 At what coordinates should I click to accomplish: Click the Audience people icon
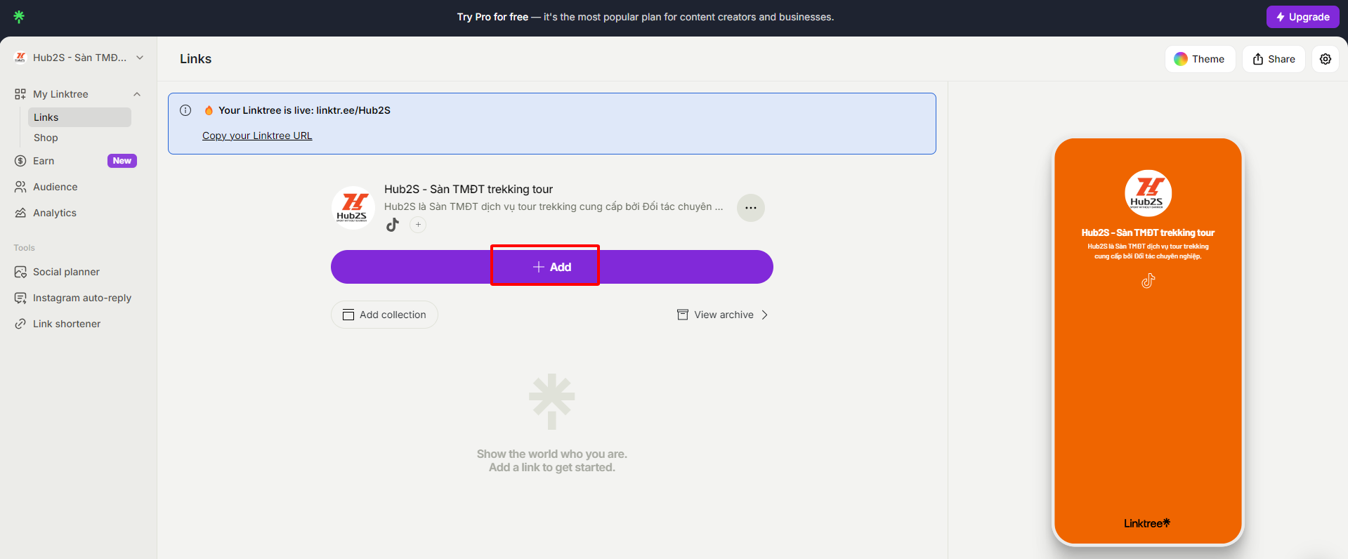click(x=20, y=187)
